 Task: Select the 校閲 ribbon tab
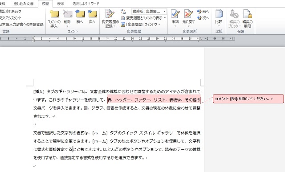click(x=45, y=4)
